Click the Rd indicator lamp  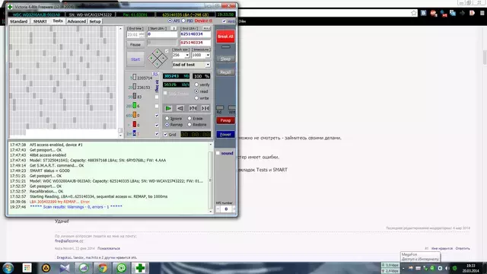[220, 107]
